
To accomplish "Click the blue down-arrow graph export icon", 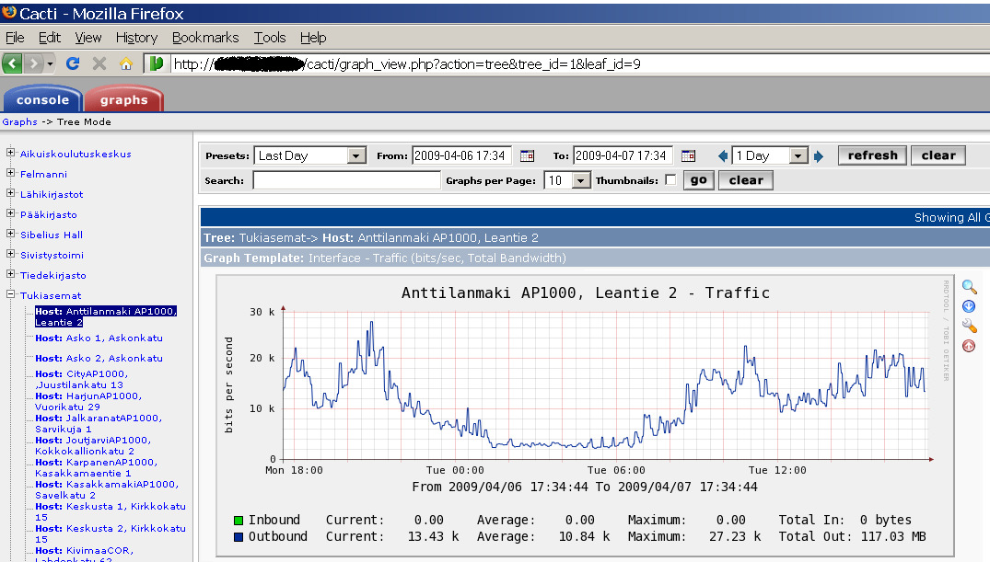I will click(x=969, y=306).
